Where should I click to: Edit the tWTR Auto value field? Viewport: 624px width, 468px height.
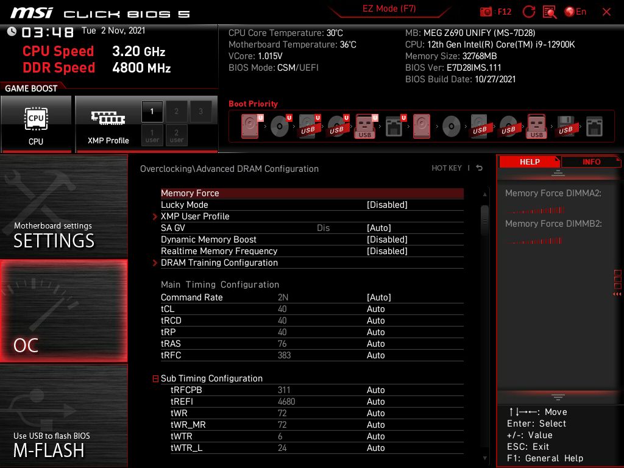[375, 436]
